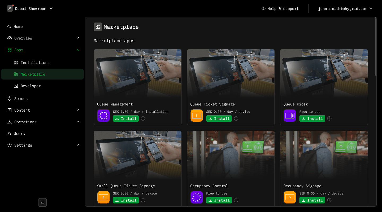Install the Occupancy Control app
Screen dimensions: 382x212
219,200
